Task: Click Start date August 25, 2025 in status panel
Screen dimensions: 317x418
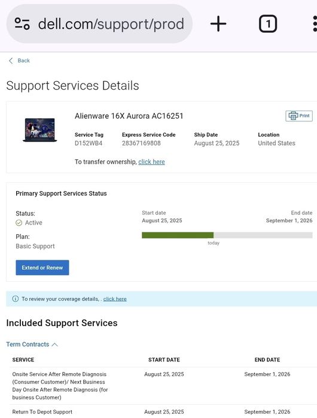Action: 162,220
